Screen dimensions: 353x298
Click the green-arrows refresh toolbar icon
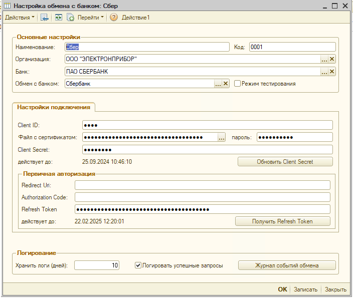pos(58,18)
